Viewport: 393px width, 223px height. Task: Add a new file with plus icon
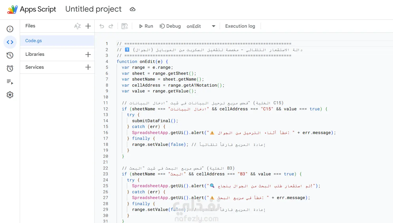[x=88, y=26]
